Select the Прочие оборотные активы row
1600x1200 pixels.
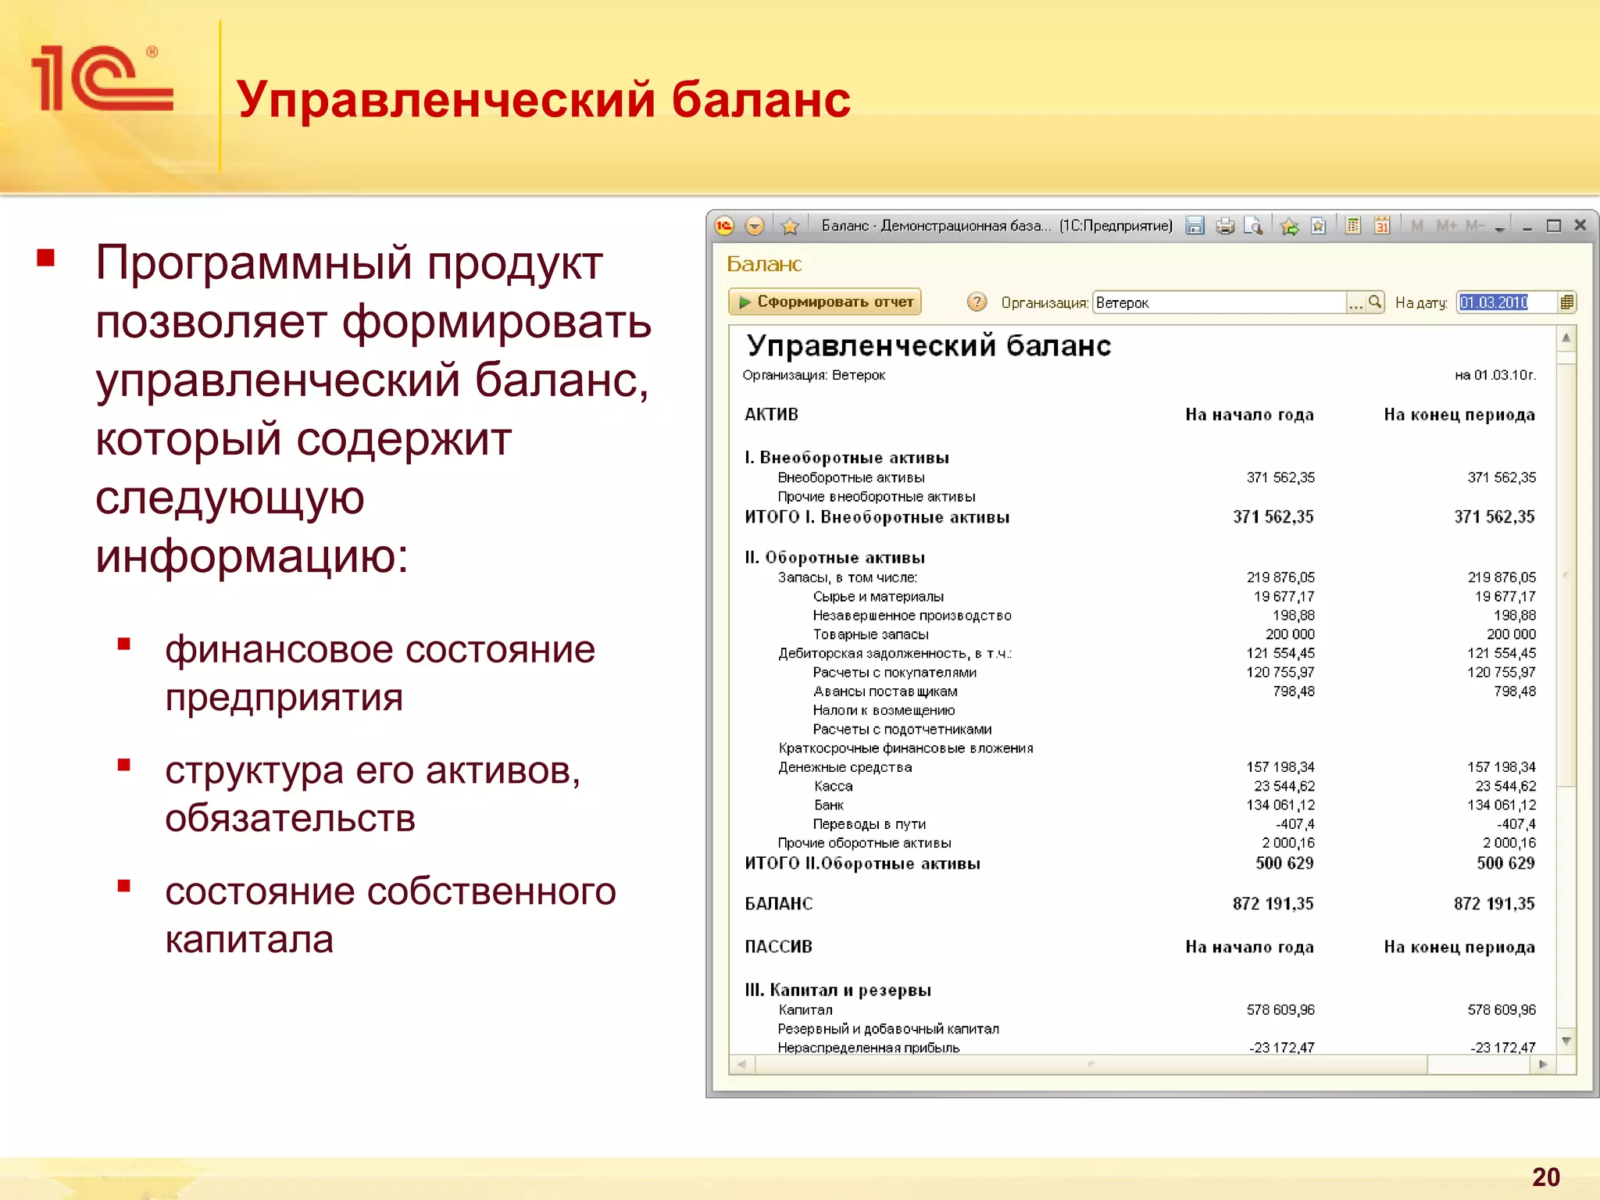[x=1141, y=843]
